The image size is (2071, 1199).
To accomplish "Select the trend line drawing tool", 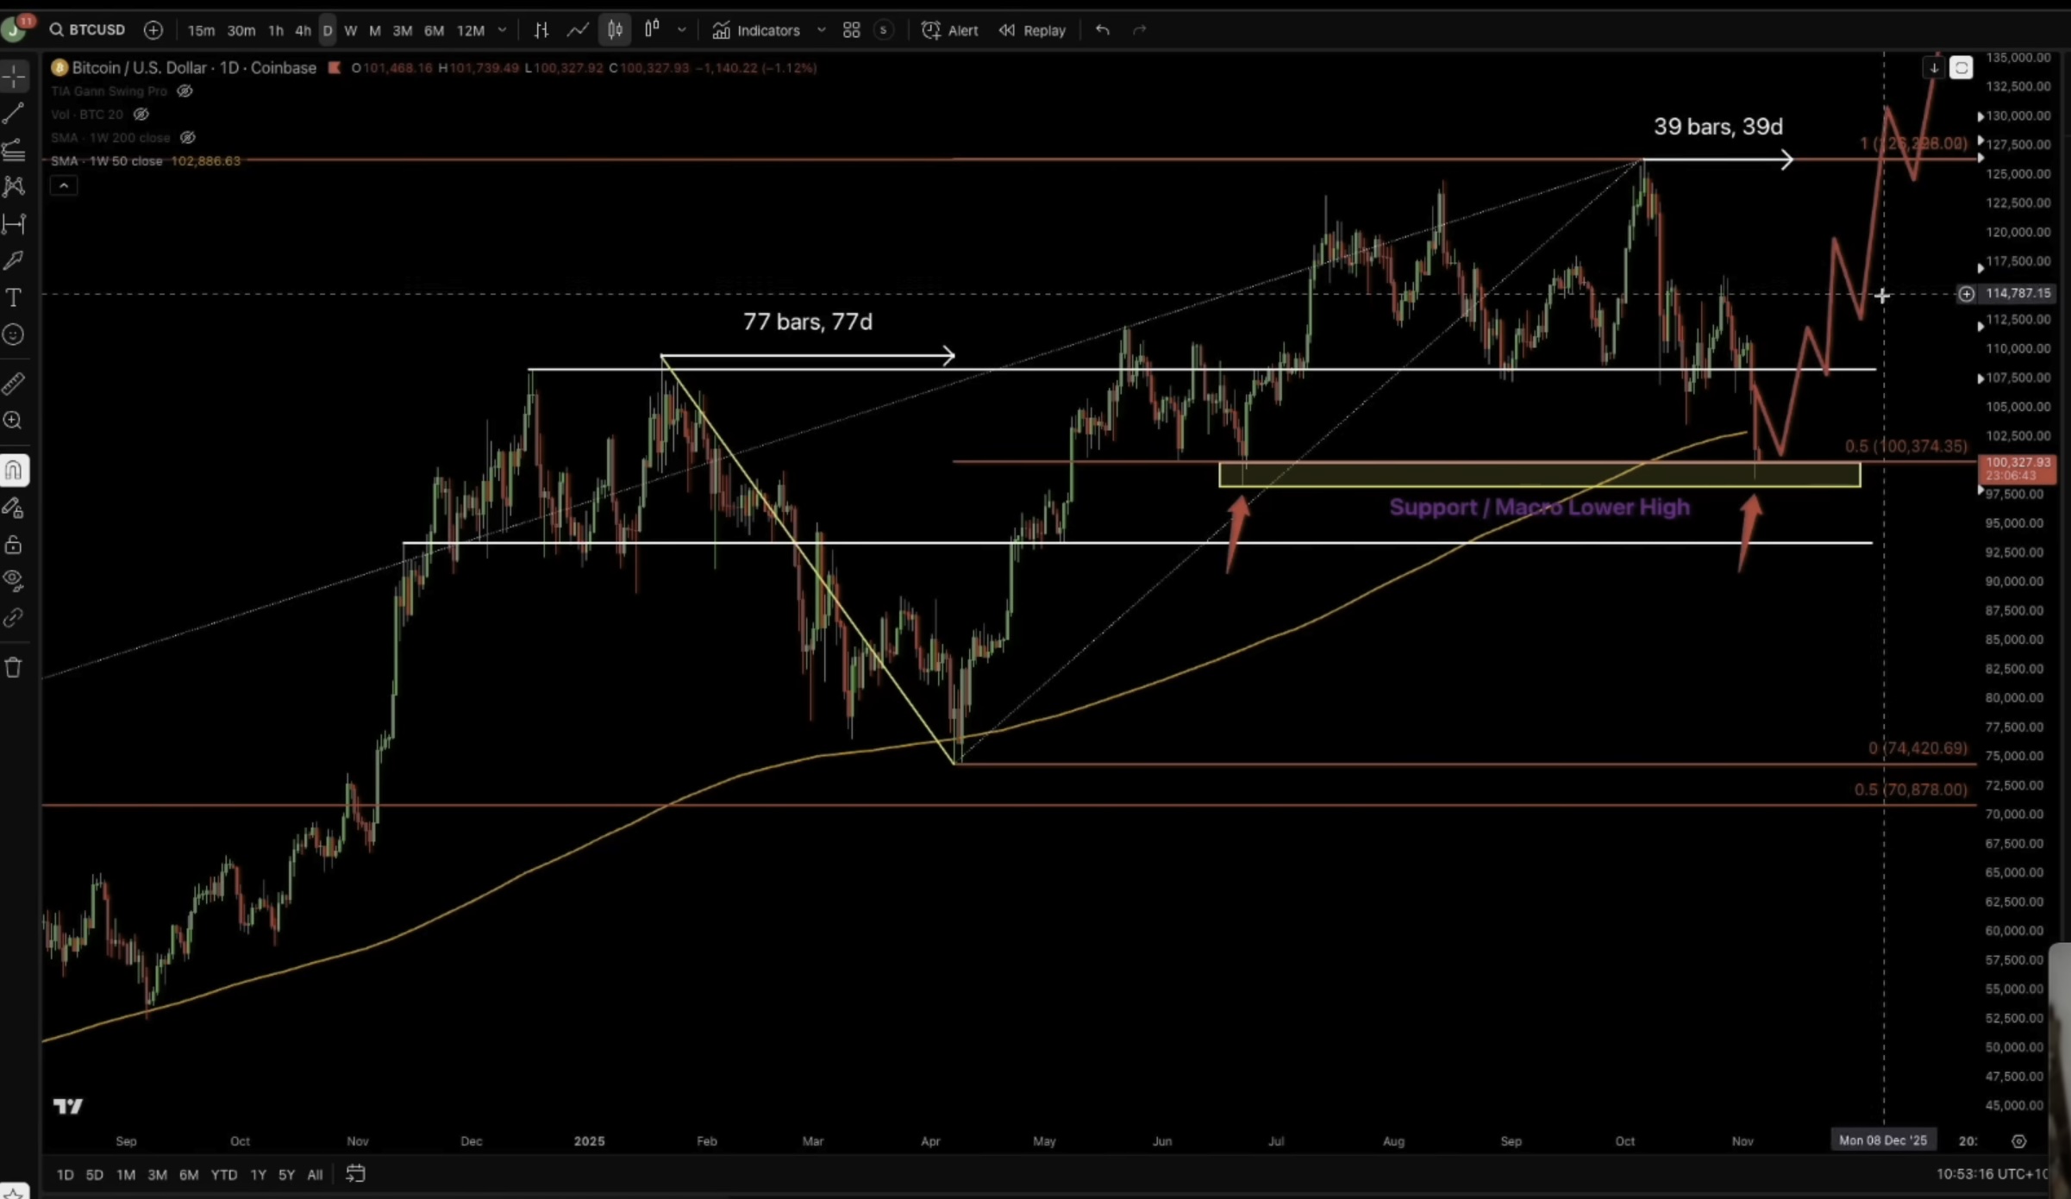I will [x=14, y=113].
